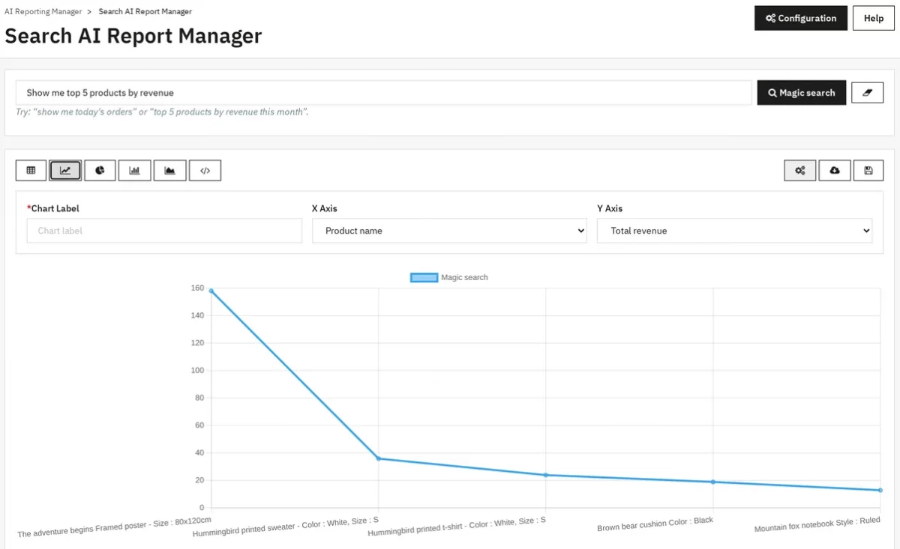Click the 'Hummingbird printed sweater' axis label
The width and height of the screenshot is (900, 549).
(285, 527)
